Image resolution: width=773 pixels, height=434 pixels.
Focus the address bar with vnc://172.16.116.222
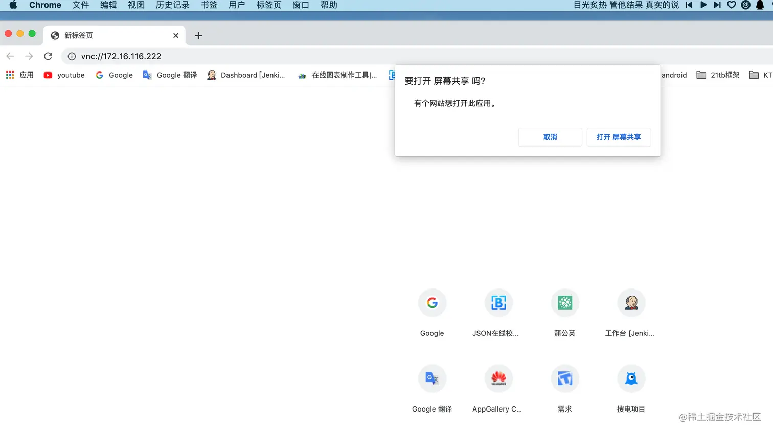point(417,56)
